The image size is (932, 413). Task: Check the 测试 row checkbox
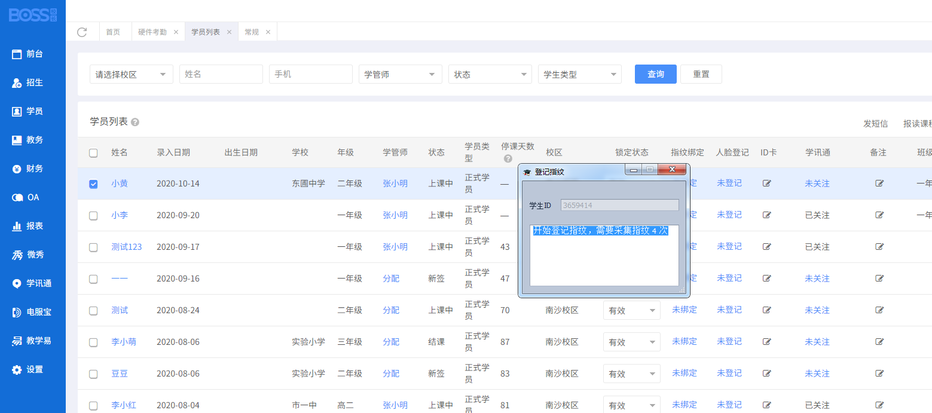point(93,311)
